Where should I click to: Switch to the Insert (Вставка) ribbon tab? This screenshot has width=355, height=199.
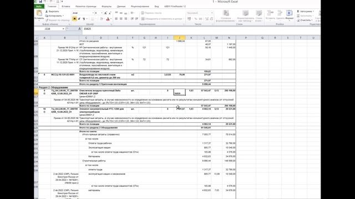[x=66, y=6]
